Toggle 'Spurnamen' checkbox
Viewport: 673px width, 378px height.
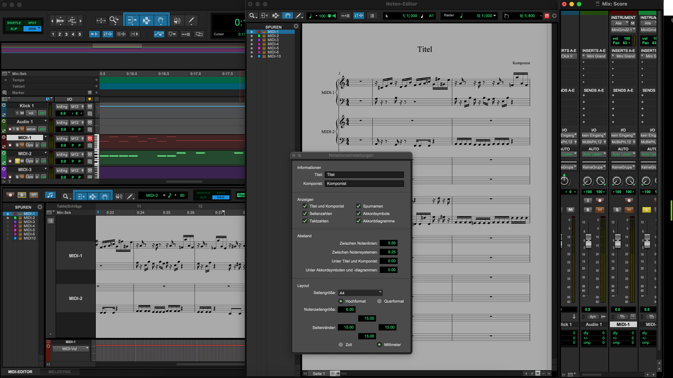(359, 206)
